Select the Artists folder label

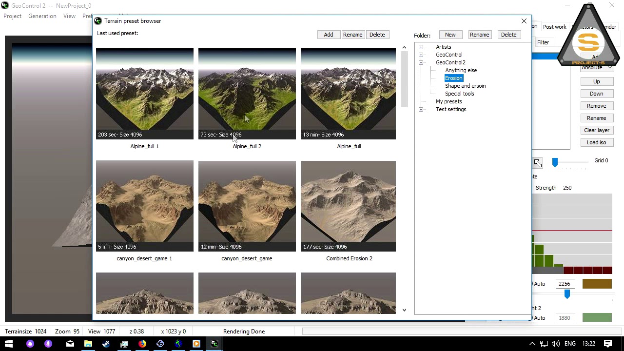pos(443,47)
